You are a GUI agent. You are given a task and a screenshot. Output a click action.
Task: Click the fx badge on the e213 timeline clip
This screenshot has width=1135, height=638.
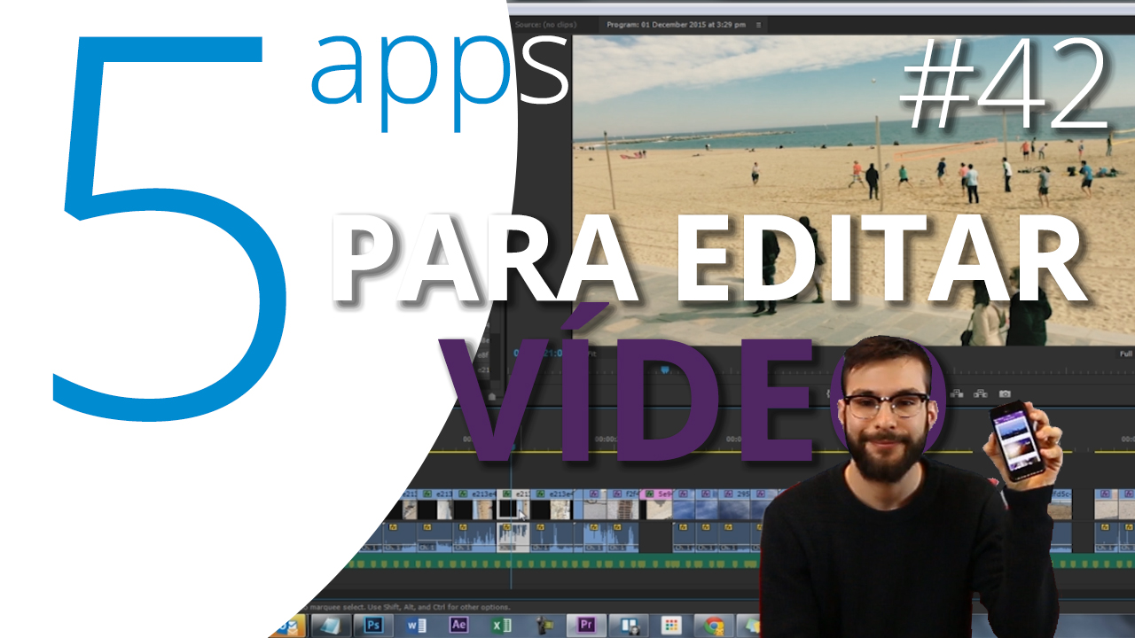point(427,493)
